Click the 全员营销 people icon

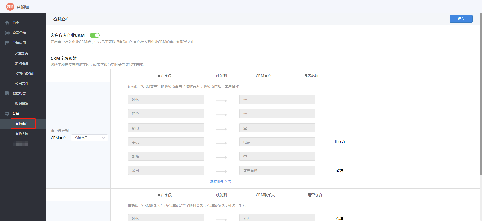7,33
